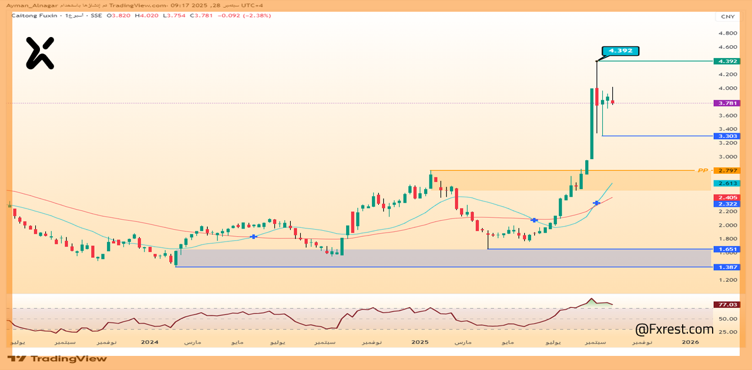This screenshot has width=752, height=370.
Task: Select the blue 1.387 support price tag
Action: pyautogui.click(x=726, y=267)
